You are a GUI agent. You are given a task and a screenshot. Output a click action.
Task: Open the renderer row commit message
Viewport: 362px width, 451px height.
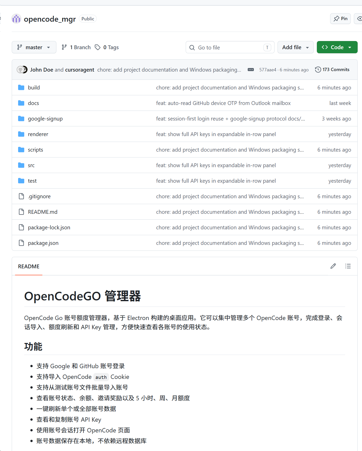click(216, 134)
